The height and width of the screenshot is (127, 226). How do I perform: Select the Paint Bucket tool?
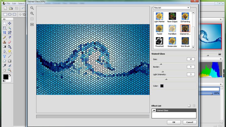click(10, 47)
